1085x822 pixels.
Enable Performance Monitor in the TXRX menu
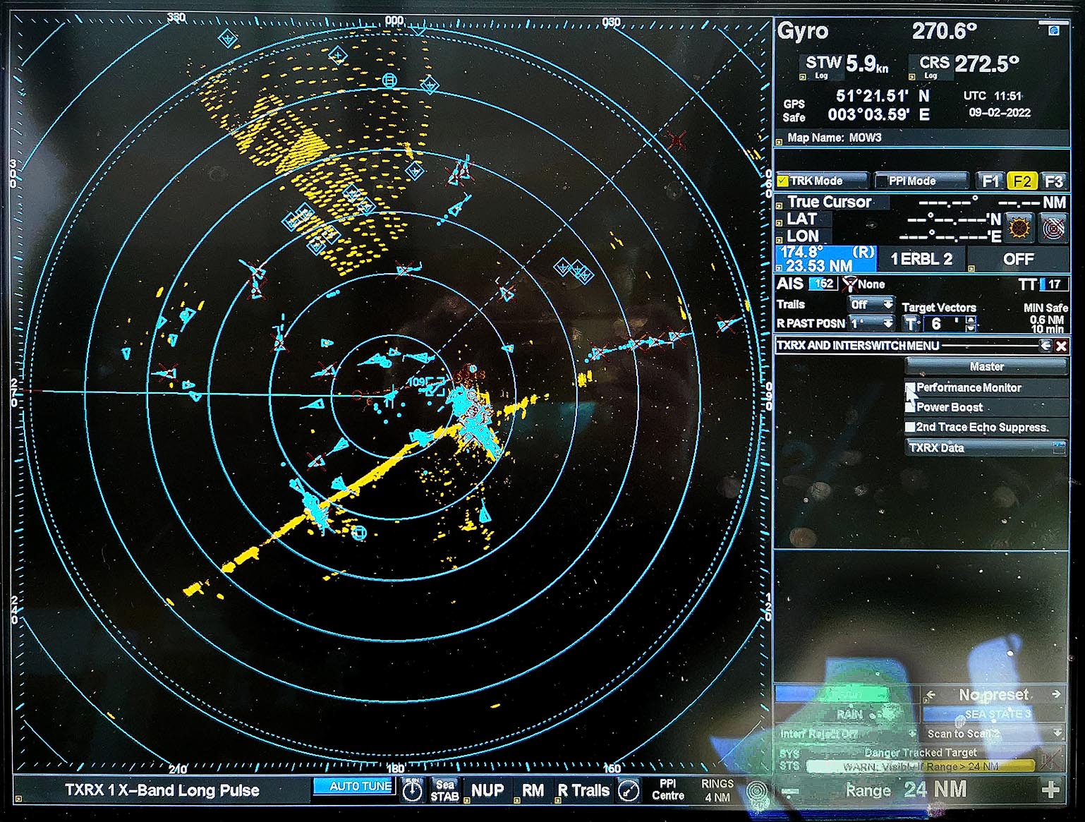pos(911,387)
